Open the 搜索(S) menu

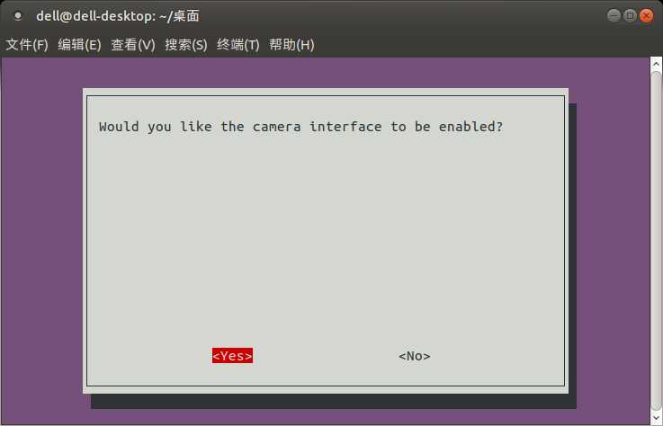(x=186, y=45)
